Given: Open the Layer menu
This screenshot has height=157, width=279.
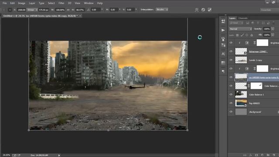Looking at the screenshot, I should 32,3.
